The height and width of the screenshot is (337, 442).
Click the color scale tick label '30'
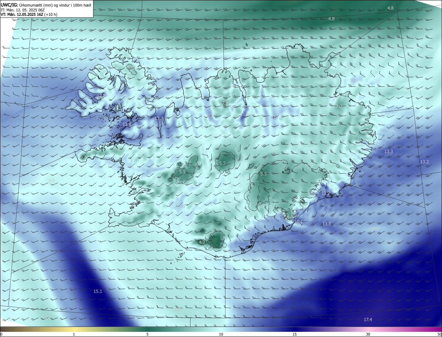368,334
